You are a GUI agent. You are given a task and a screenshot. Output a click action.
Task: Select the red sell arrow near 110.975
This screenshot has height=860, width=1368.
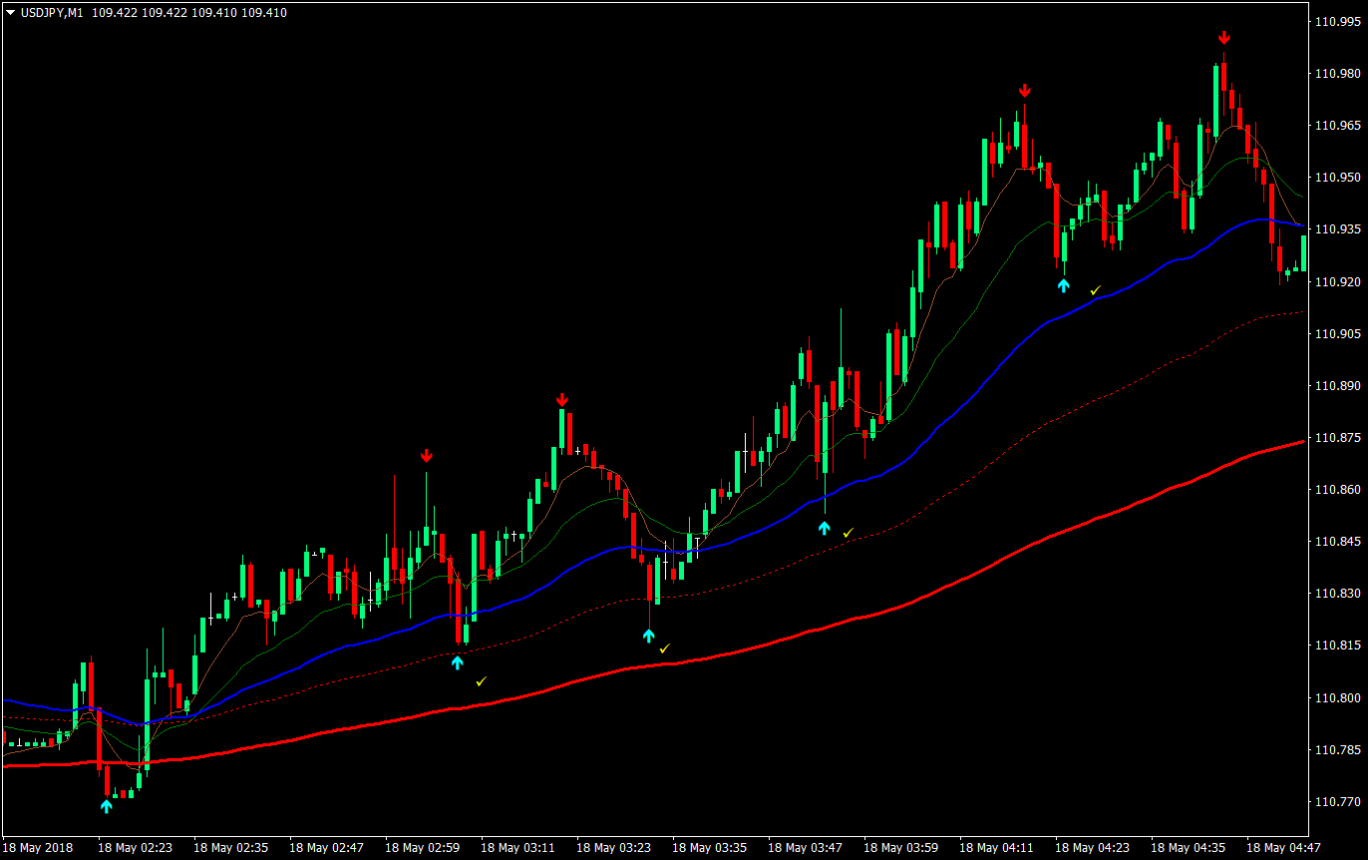coord(1024,91)
